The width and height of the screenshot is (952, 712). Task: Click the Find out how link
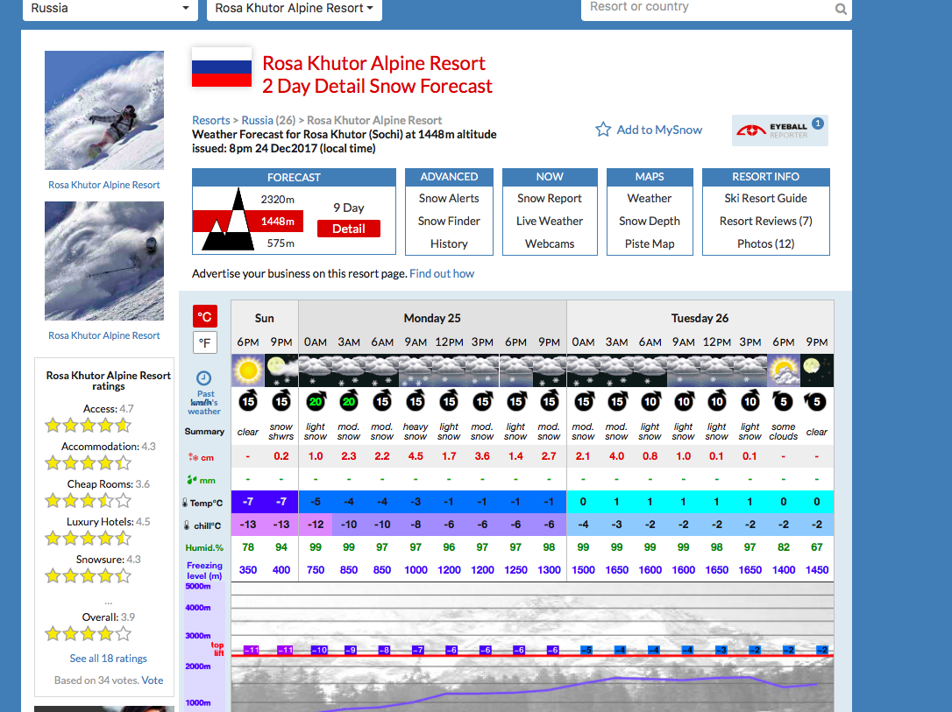point(442,273)
